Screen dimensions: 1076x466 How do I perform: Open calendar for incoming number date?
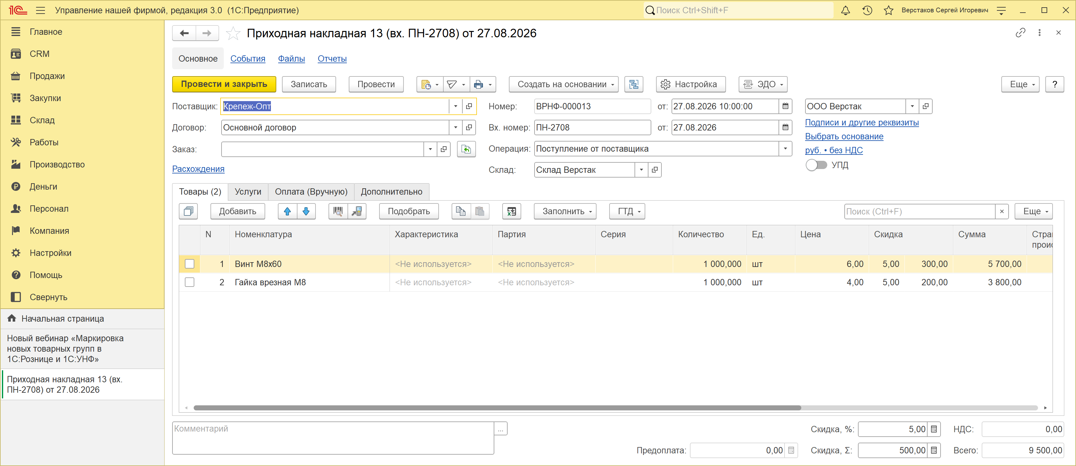coord(785,128)
